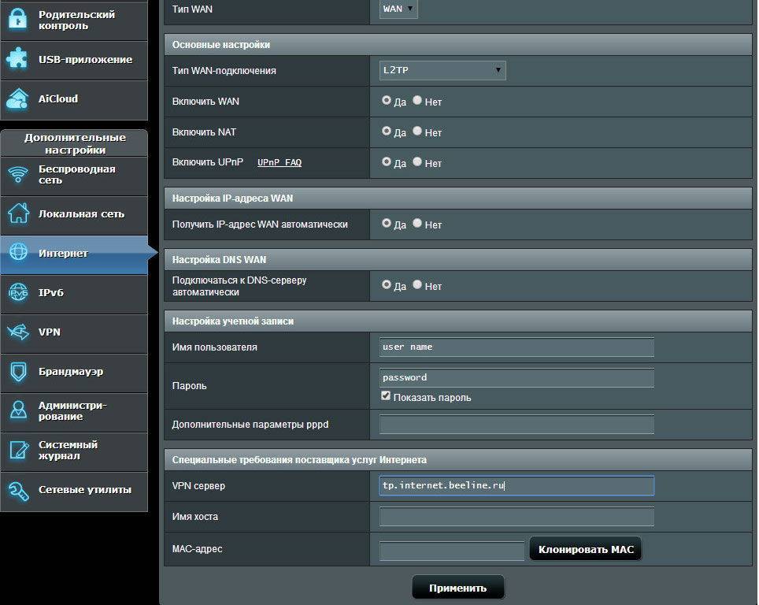Select Нет for Включить NAT
The width and height of the screenshot is (759, 605).
pos(417,132)
